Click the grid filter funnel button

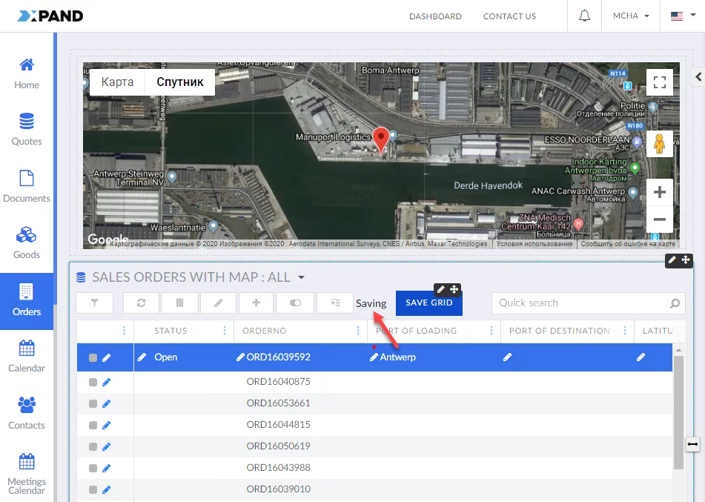95,303
